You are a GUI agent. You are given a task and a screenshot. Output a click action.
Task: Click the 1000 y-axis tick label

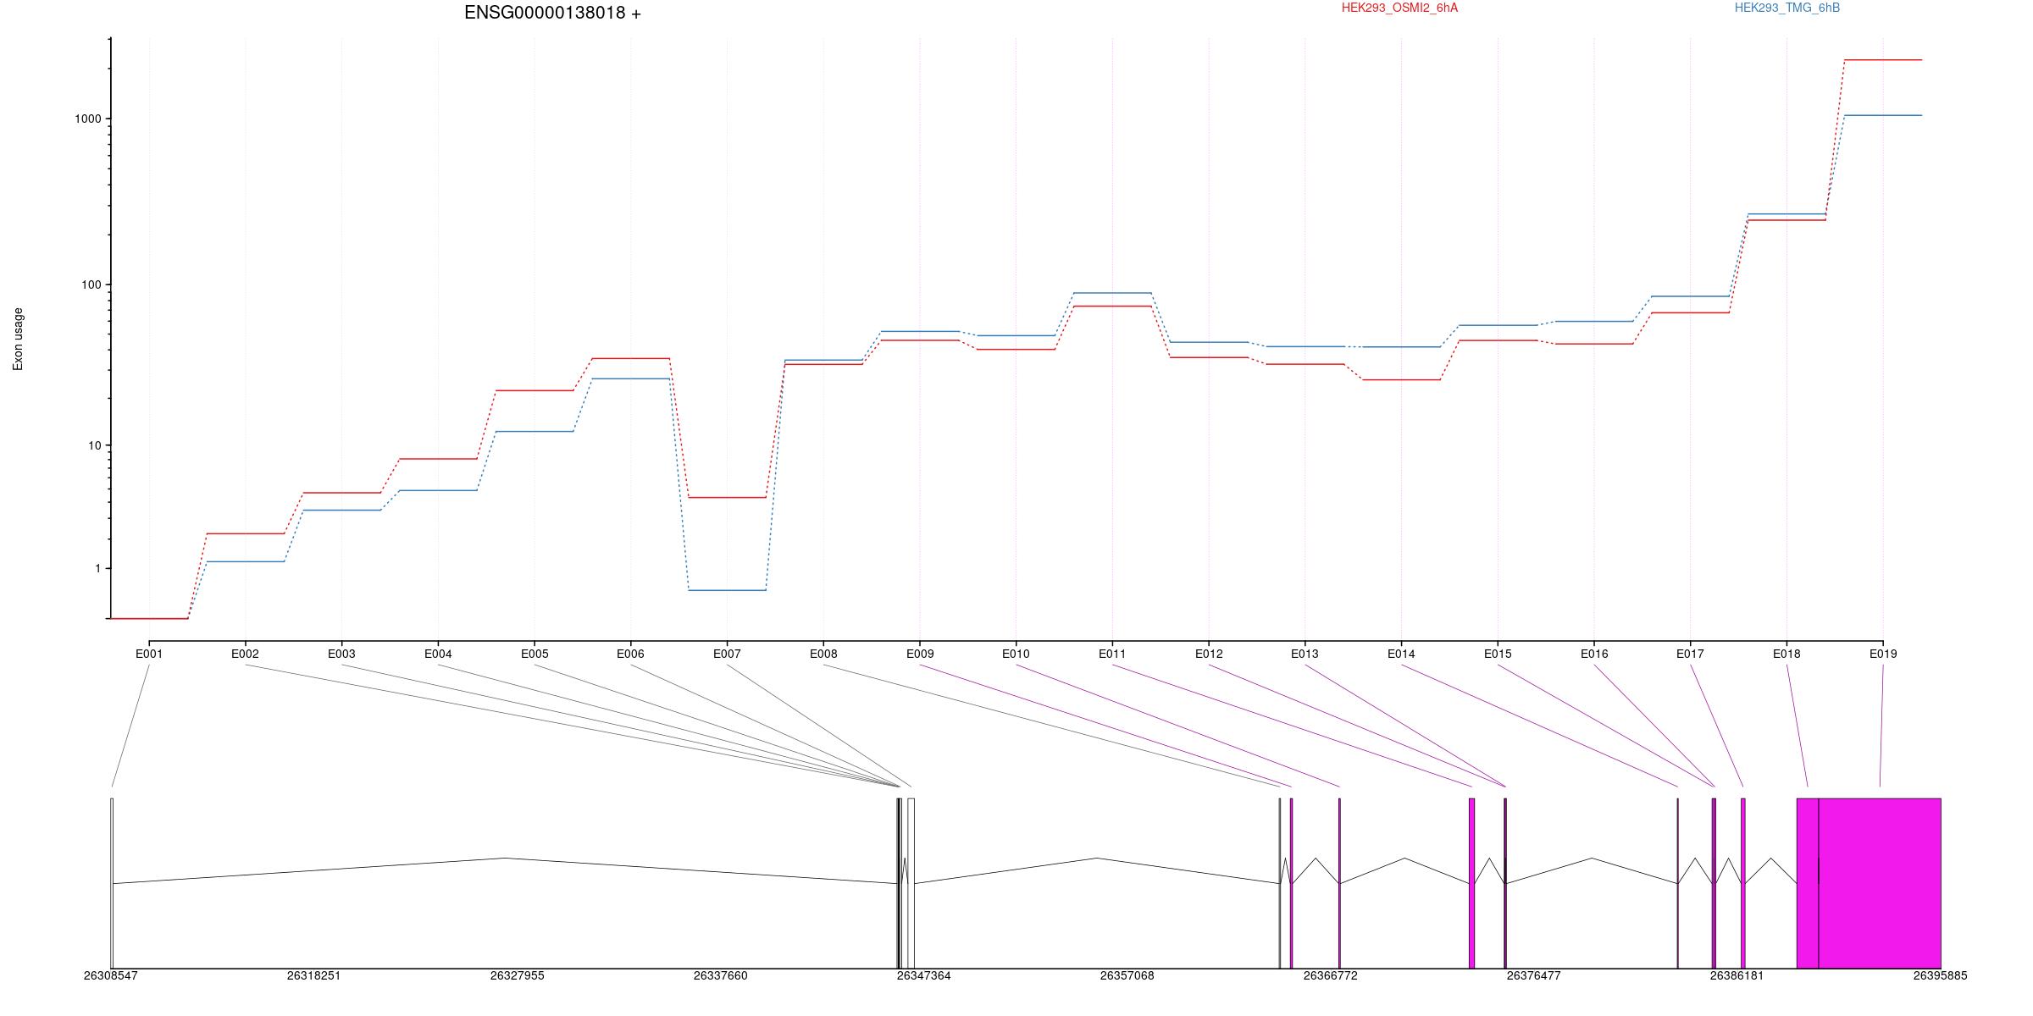(x=88, y=119)
